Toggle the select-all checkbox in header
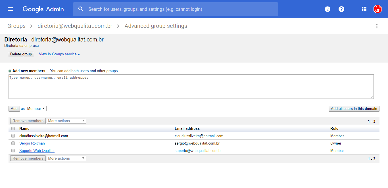The width and height of the screenshot is (388, 188). click(13, 128)
